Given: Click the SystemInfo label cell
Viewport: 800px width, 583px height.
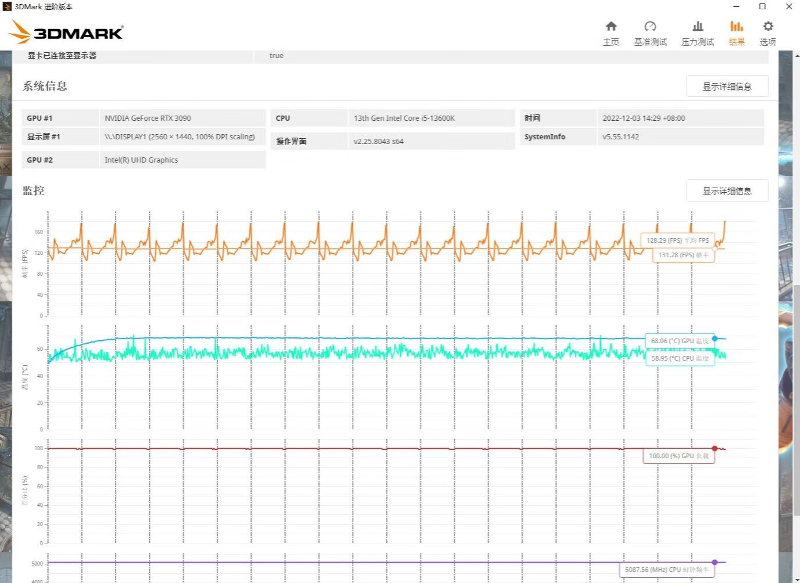Looking at the screenshot, I should click(558, 136).
